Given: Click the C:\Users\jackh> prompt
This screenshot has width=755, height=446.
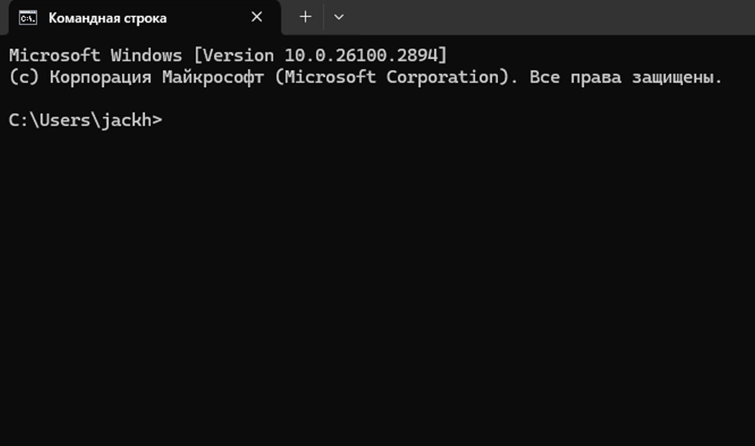Looking at the screenshot, I should pyautogui.click(x=85, y=120).
